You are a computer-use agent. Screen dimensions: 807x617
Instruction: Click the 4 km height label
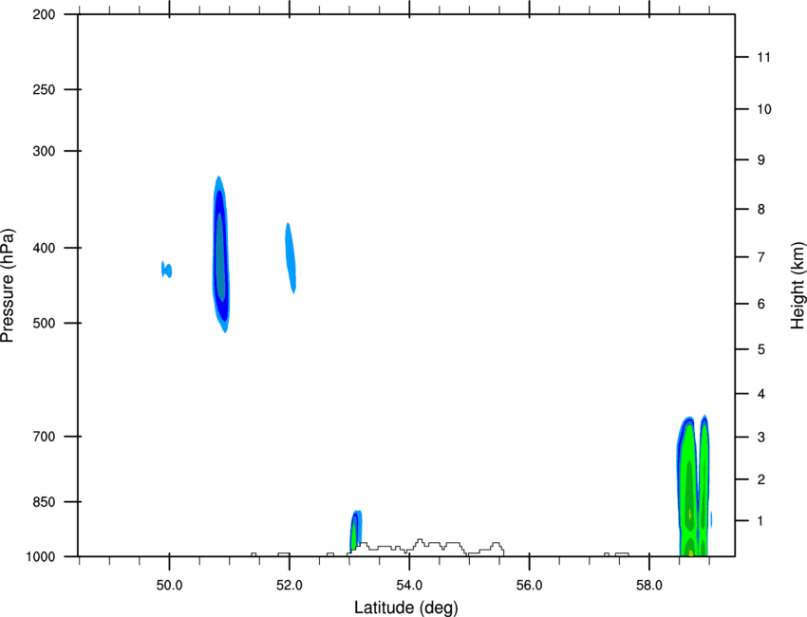[x=761, y=394]
